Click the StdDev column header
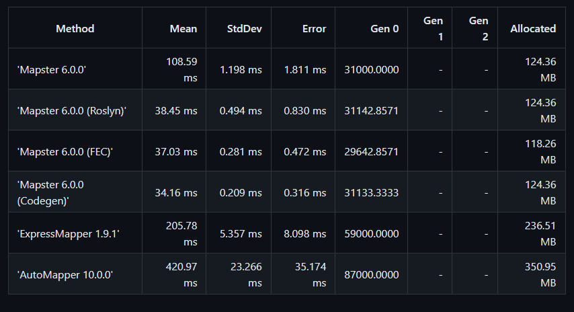Viewport: 574px width, 312px height. point(244,28)
